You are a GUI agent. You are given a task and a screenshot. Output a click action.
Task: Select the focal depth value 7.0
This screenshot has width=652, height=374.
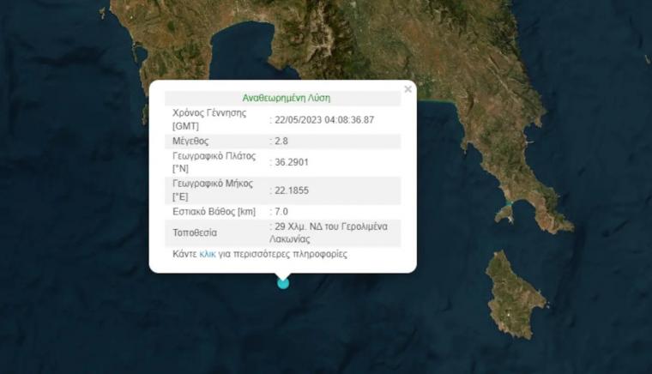click(x=281, y=212)
